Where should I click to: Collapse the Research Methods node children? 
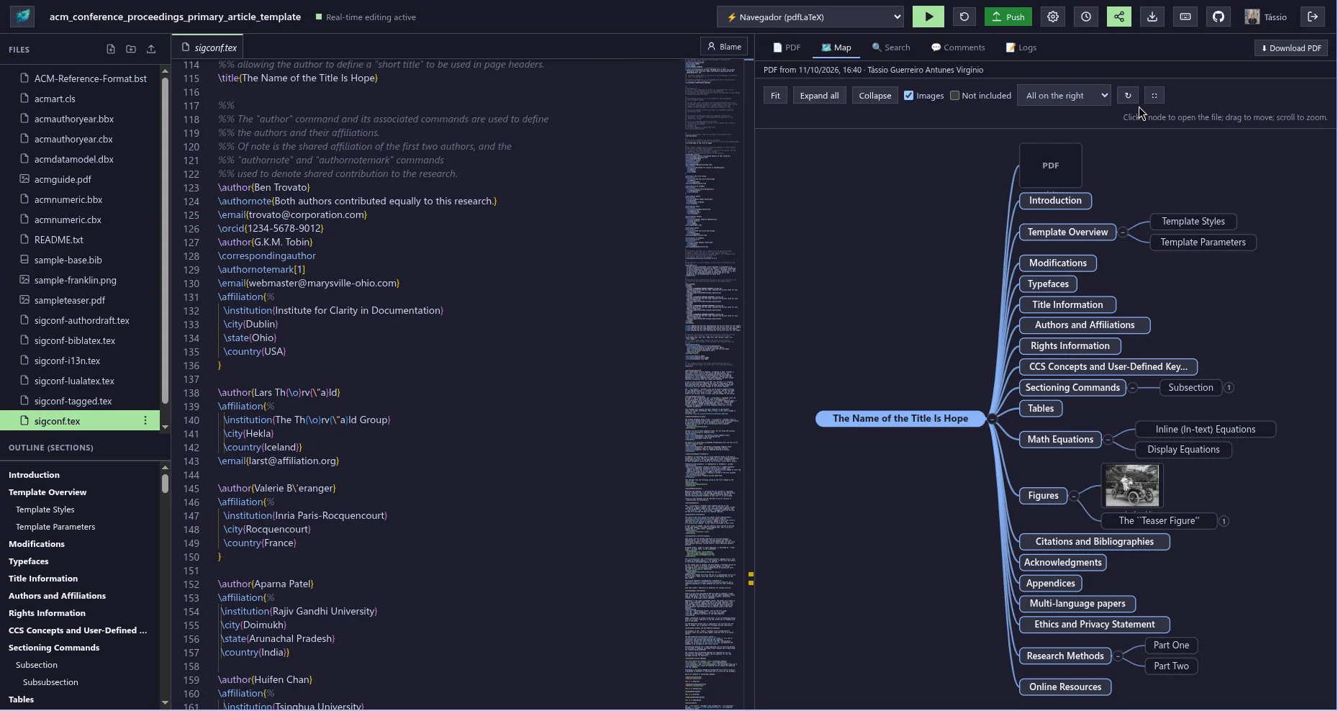point(1118,656)
